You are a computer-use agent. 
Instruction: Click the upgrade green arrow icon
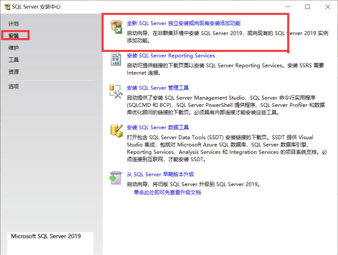[116, 178]
